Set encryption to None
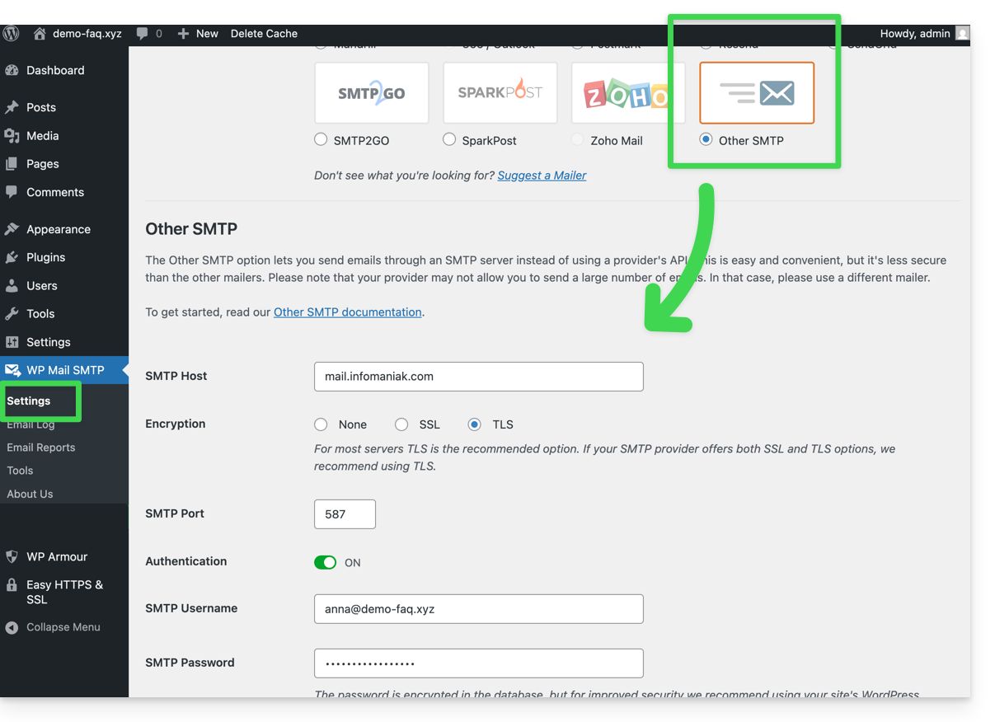The height and width of the screenshot is (722, 995). (321, 424)
